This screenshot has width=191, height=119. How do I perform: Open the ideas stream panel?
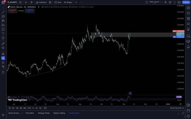click(188, 41)
